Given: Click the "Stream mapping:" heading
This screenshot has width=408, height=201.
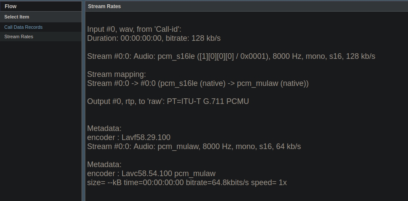Looking at the screenshot, I should (116, 74).
